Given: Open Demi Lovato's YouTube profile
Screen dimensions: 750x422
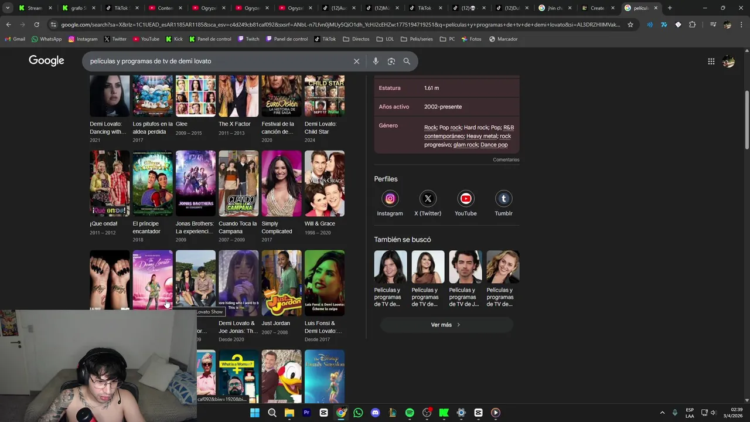Looking at the screenshot, I should [x=466, y=203].
